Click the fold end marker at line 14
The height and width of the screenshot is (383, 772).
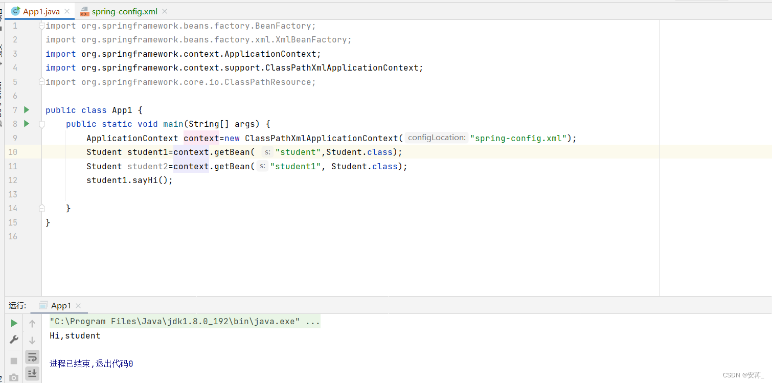pos(42,208)
